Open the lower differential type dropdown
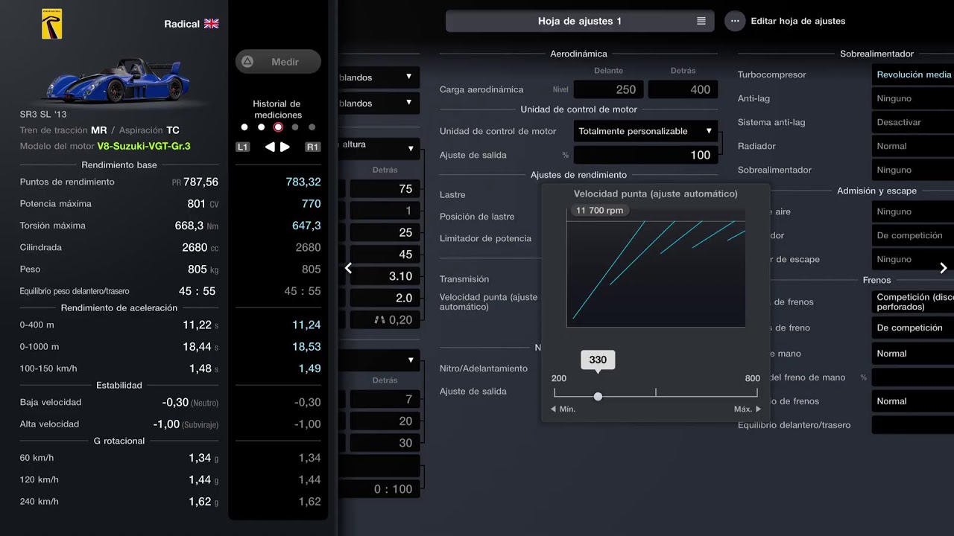This screenshot has height=536, width=954. tap(379, 360)
